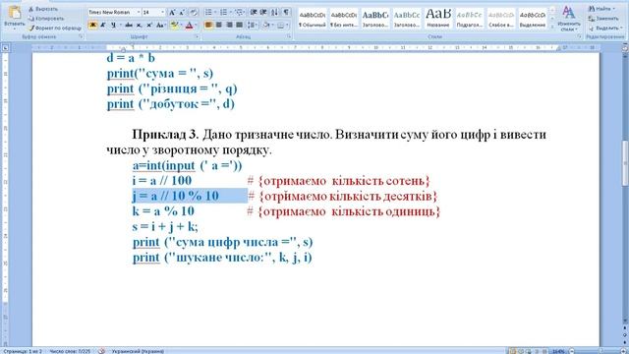Open the Times New Roman font dropdown
The height and width of the screenshot is (354, 629).
(139, 13)
